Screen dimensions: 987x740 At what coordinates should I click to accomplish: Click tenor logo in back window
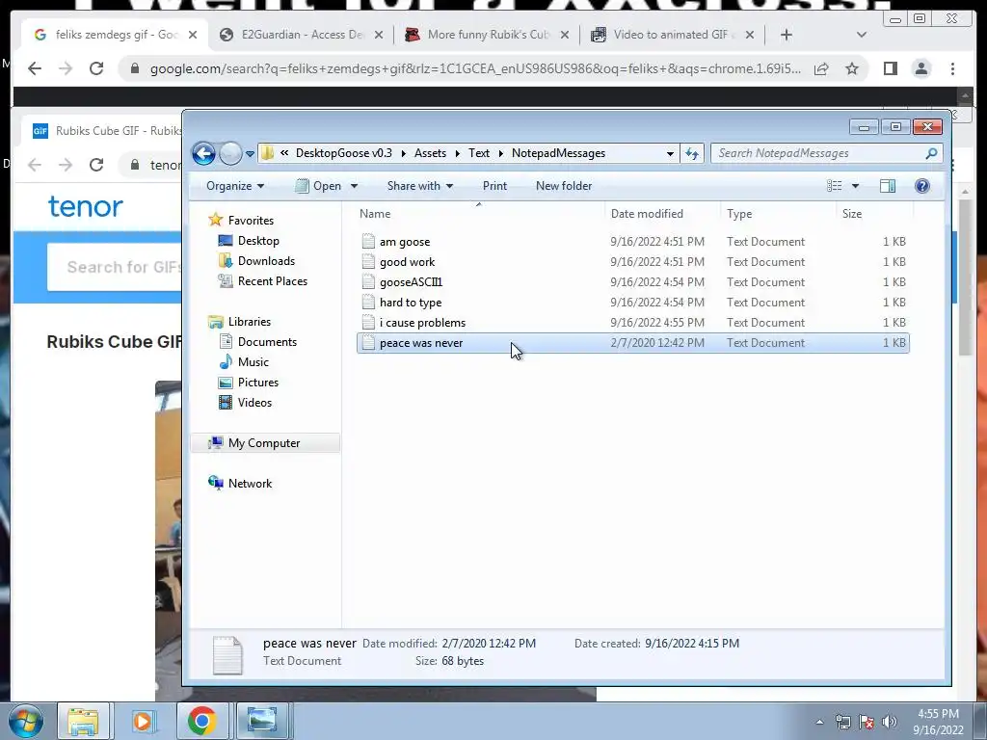click(86, 206)
